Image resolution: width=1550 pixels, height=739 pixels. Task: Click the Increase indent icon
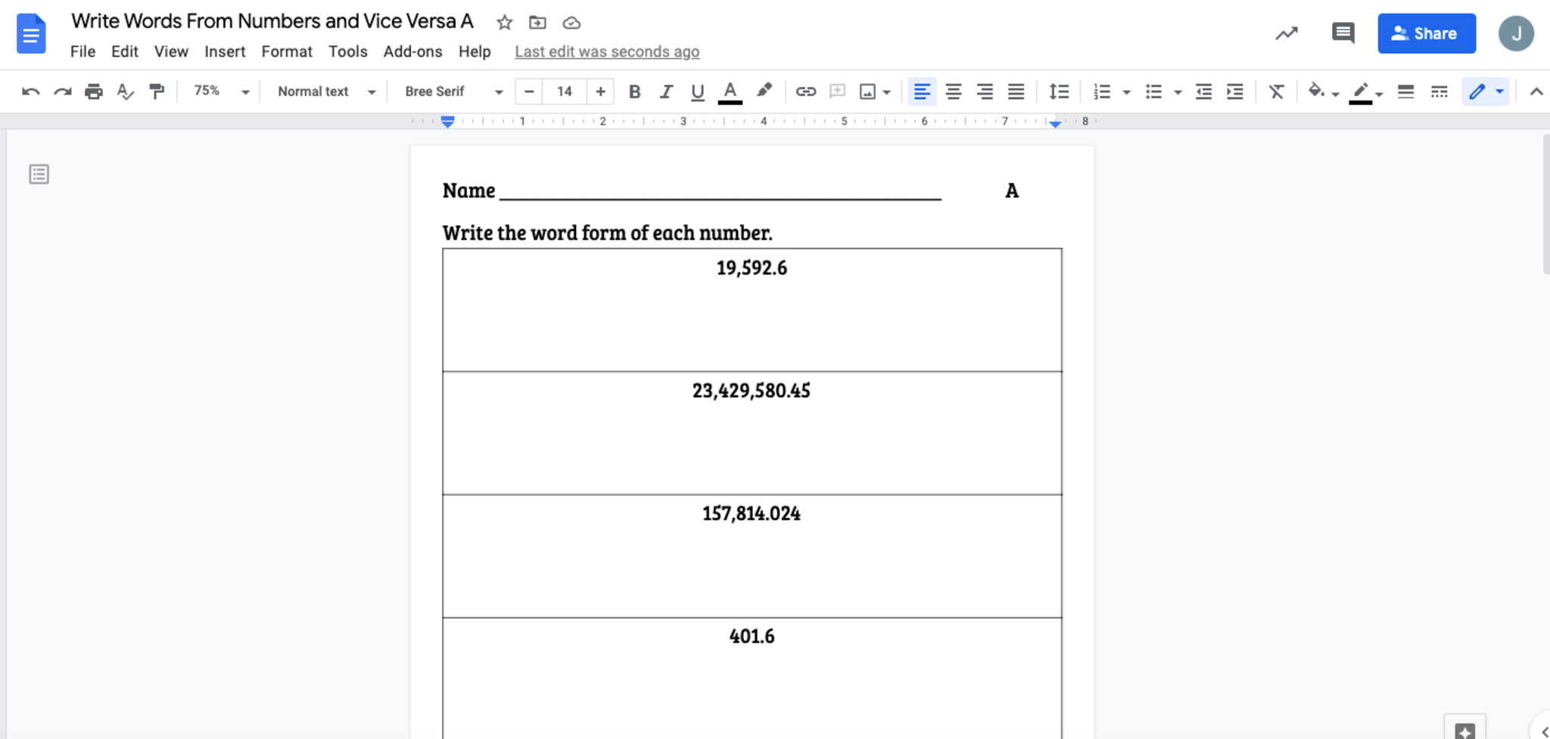click(1234, 92)
